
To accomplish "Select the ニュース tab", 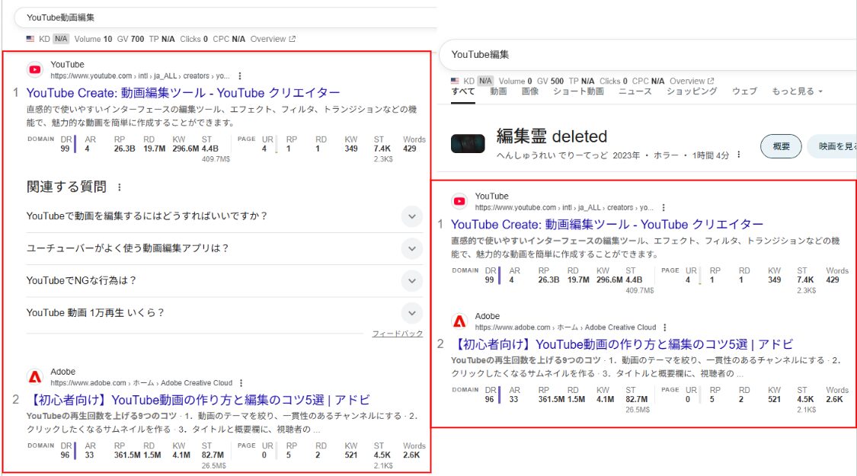I will (x=635, y=91).
